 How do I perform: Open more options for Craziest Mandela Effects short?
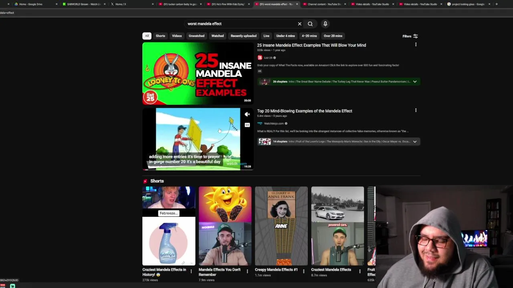click(360, 272)
